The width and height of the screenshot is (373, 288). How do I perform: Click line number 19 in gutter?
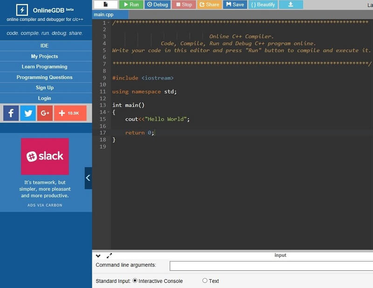coord(103,147)
